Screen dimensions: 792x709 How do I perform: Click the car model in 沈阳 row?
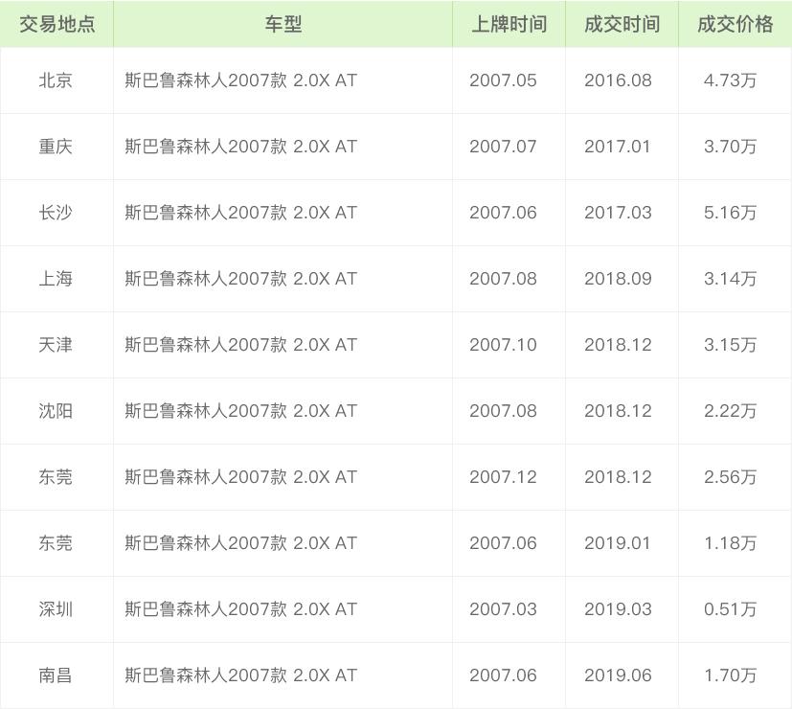click(x=241, y=411)
